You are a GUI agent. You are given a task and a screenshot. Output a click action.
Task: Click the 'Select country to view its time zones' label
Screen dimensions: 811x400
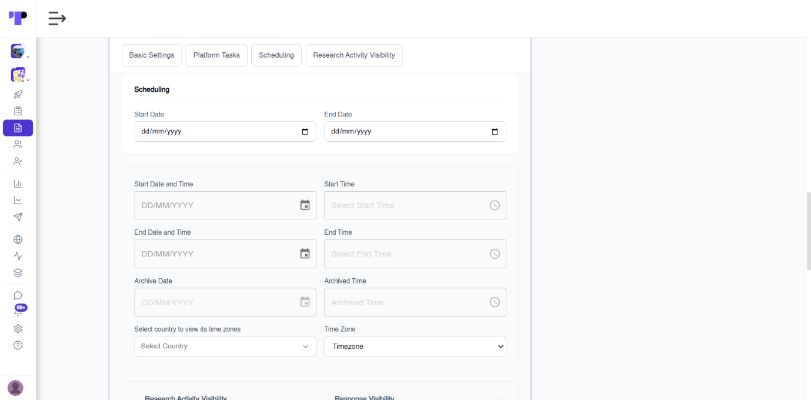pos(188,329)
